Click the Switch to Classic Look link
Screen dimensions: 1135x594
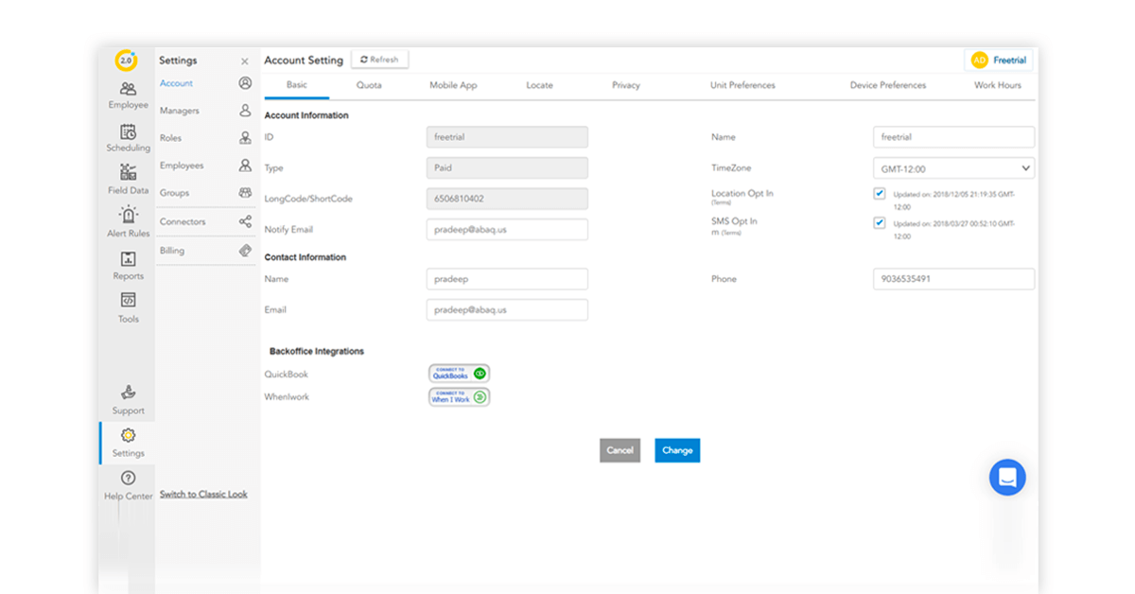click(x=203, y=495)
